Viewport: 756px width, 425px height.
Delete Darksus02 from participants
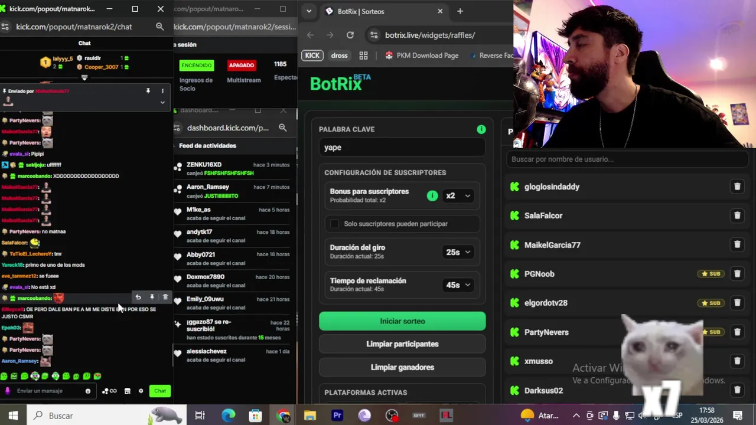[737, 390]
